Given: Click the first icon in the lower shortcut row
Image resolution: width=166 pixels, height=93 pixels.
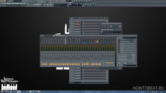Looking at the screenshot, I should click(85, 5).
